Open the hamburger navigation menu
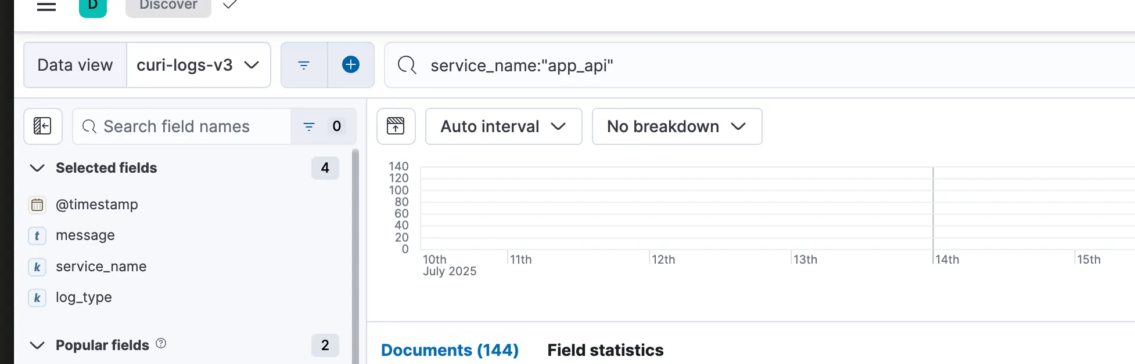 tap(46, 6)
